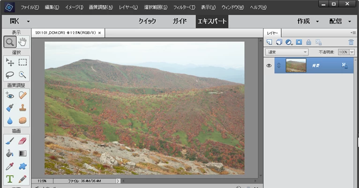Select the Clone Stamp tool
Viewport: 359px width, 188px height.
22,108
